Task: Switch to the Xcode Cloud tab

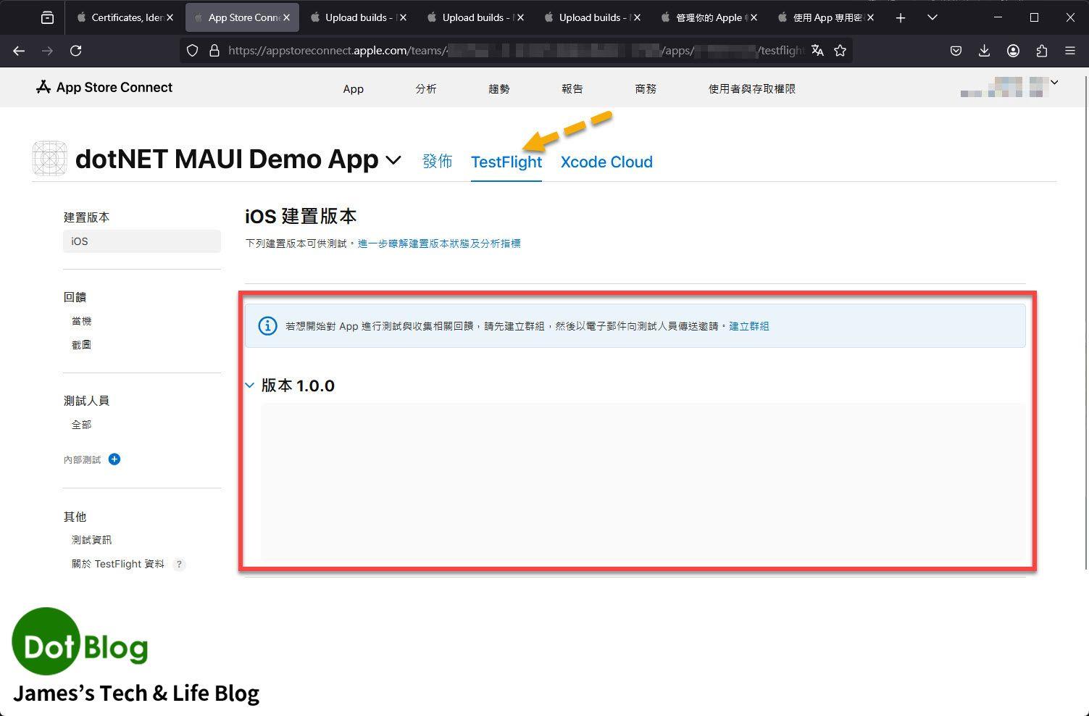Action: point(606,162)
